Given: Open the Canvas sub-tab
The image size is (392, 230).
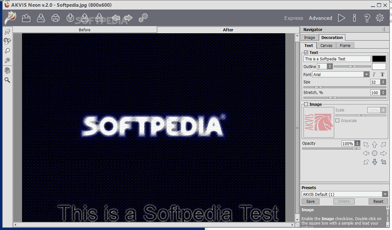Looking at the screenshot, I should coord(327,45).
